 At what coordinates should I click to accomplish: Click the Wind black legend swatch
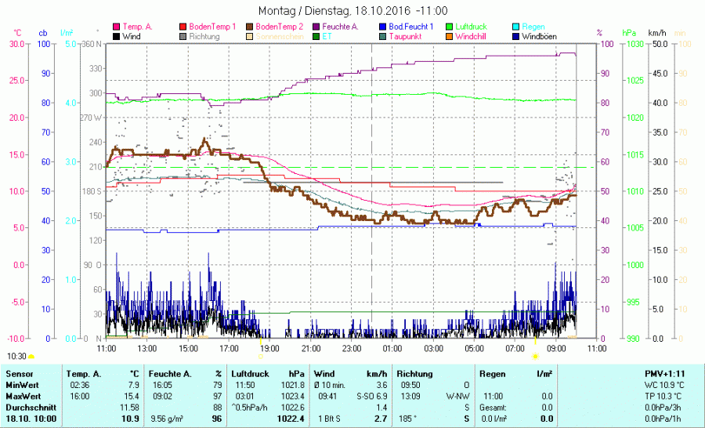tap(117, 36)
